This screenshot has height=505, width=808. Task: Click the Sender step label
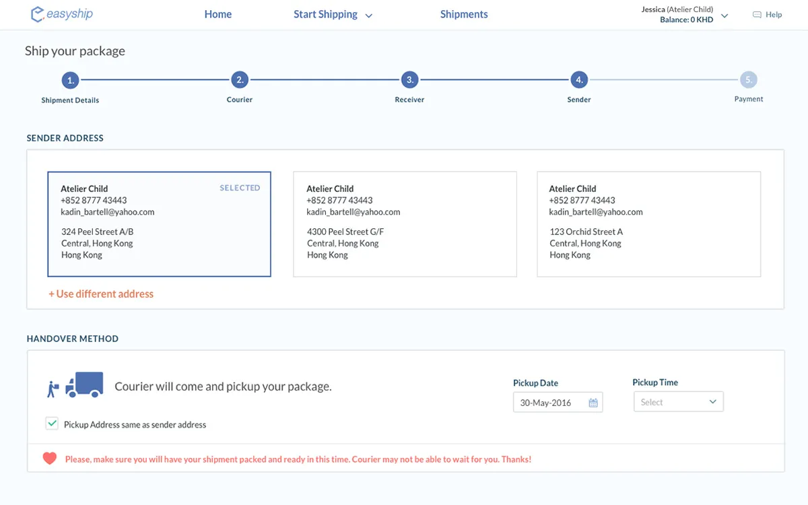(x=579, y=100)
